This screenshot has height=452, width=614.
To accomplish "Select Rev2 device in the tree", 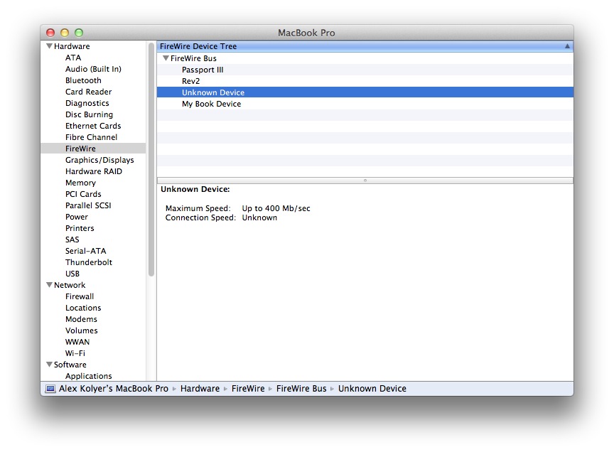I will [365, 81].
